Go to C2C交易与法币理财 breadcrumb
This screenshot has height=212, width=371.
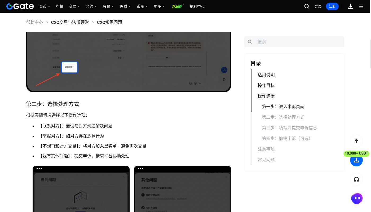pos(70,22)
